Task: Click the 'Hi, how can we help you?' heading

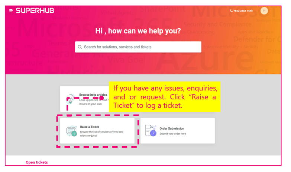Action: pyautogui.click(x=138, y=31)
